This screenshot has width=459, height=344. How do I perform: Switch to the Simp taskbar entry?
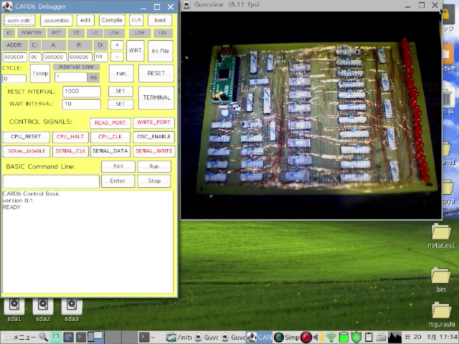pyautogui.click(x=287, y=338)
